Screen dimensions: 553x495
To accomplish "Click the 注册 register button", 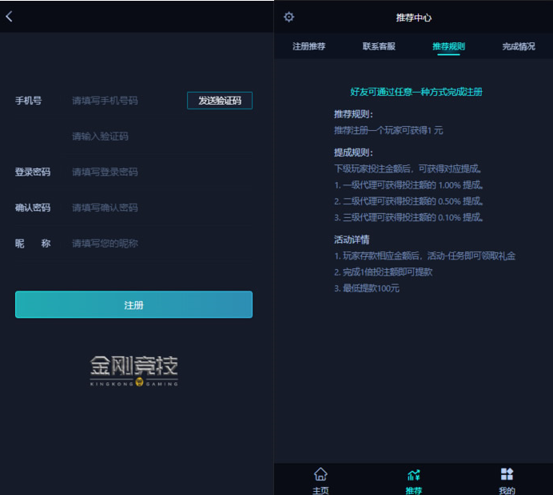I will (133, 305).
